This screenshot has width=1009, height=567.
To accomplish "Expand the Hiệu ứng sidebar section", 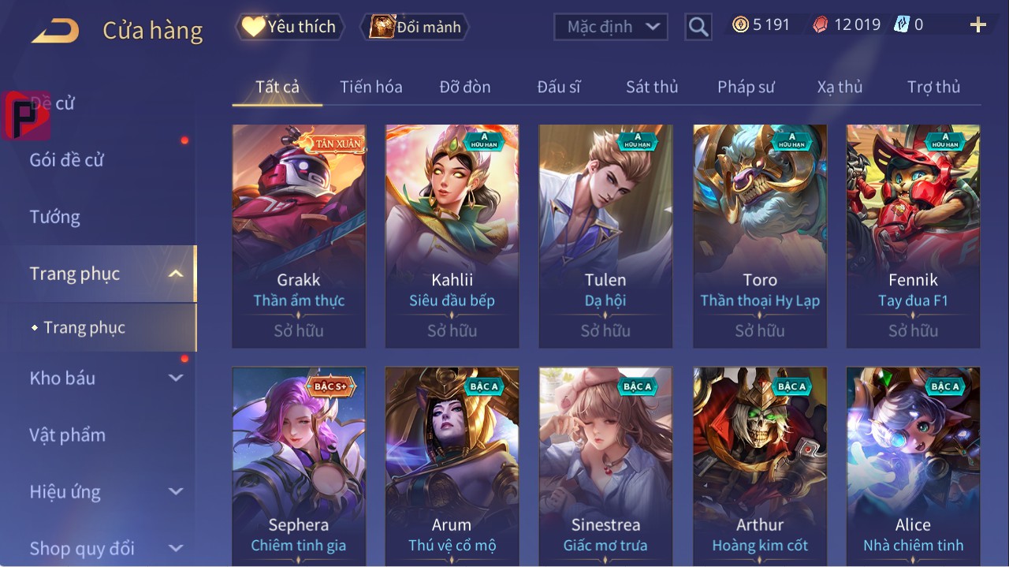I will click(x=176, y=491).
